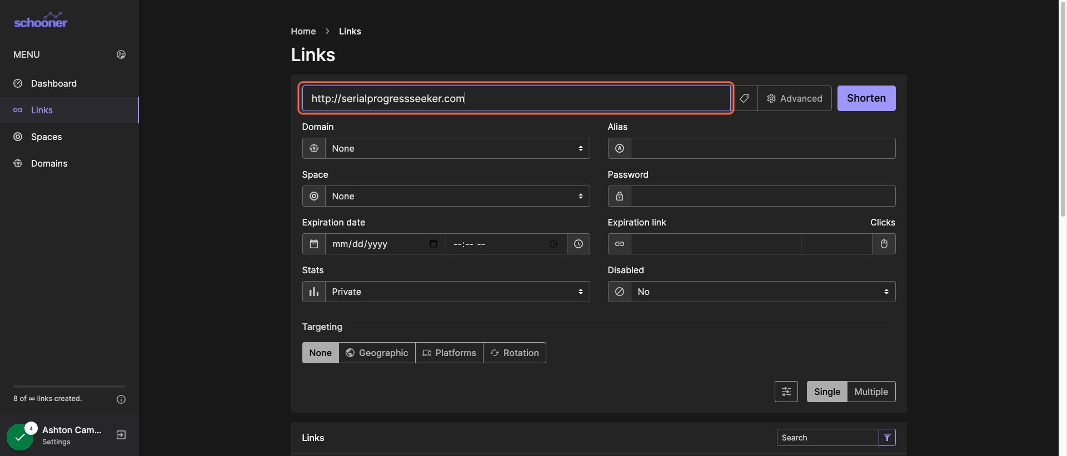This screenshot has width=1067, height=456.
Task: Click the filter icon beside Search
Action: click(887, 438)
